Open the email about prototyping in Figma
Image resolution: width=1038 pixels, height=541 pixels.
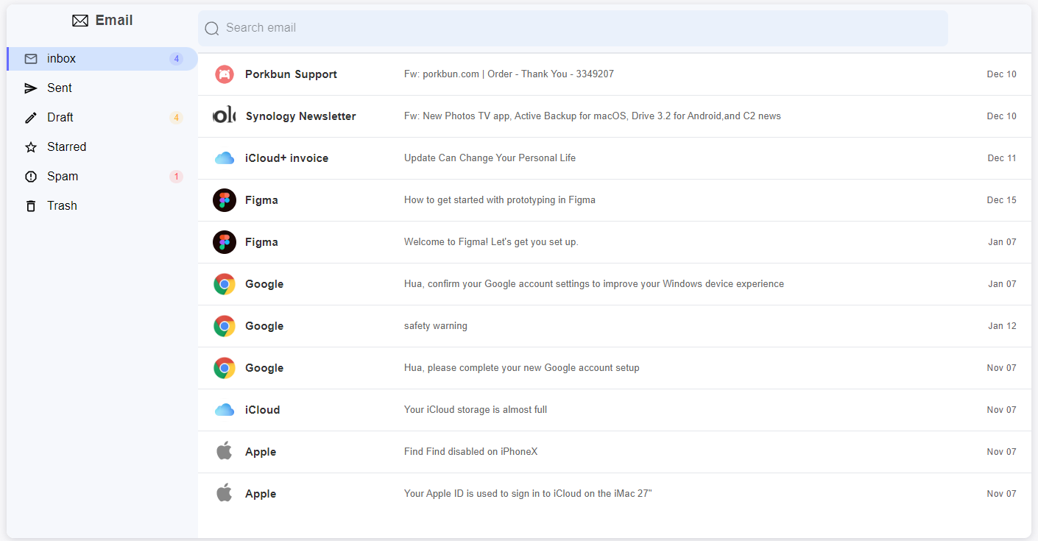pyautogui.click(x=500, y=199)
